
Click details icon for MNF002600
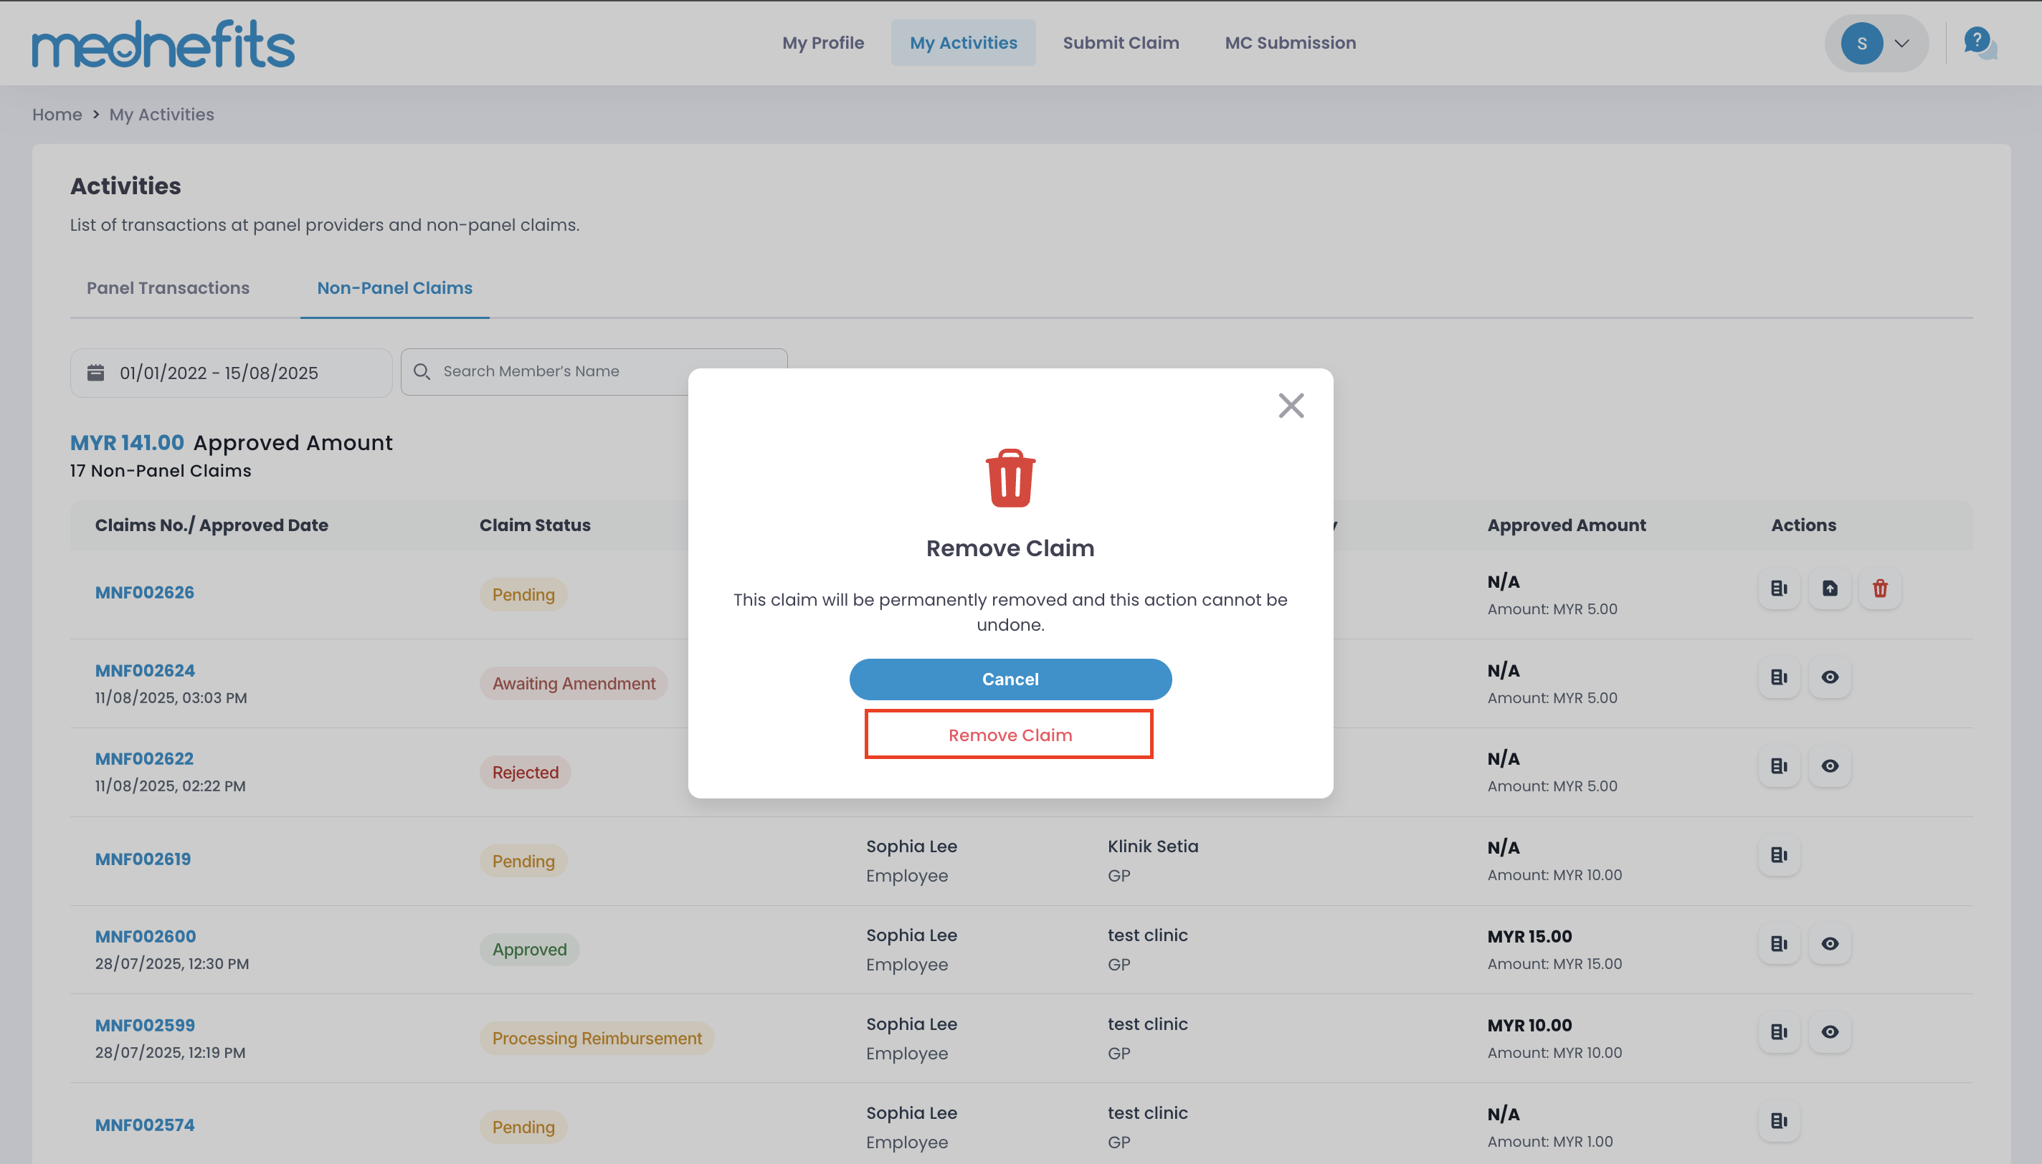tap(1778, 943)
